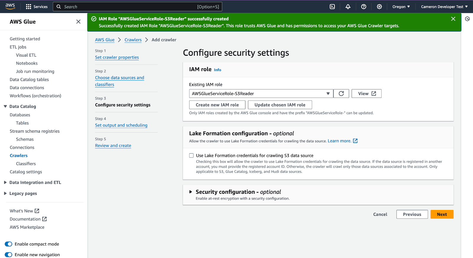Click the refresh IAM roles icon button
The height and width of the screenshot is (258, 473).
click(x=341, y=93)
